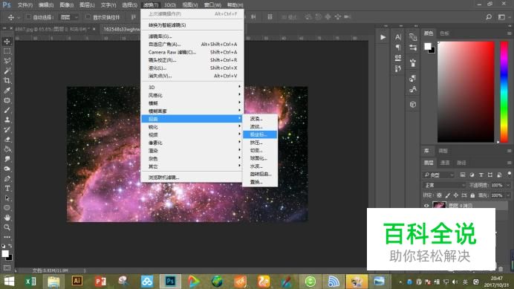Toggle shape layer filter icon
514x289 pixels.
(490, 175)
